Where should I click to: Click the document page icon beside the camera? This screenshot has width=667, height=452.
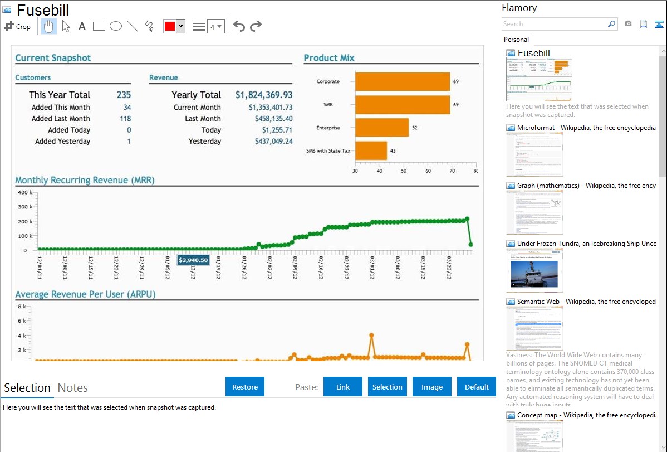(x=644, y=24)
